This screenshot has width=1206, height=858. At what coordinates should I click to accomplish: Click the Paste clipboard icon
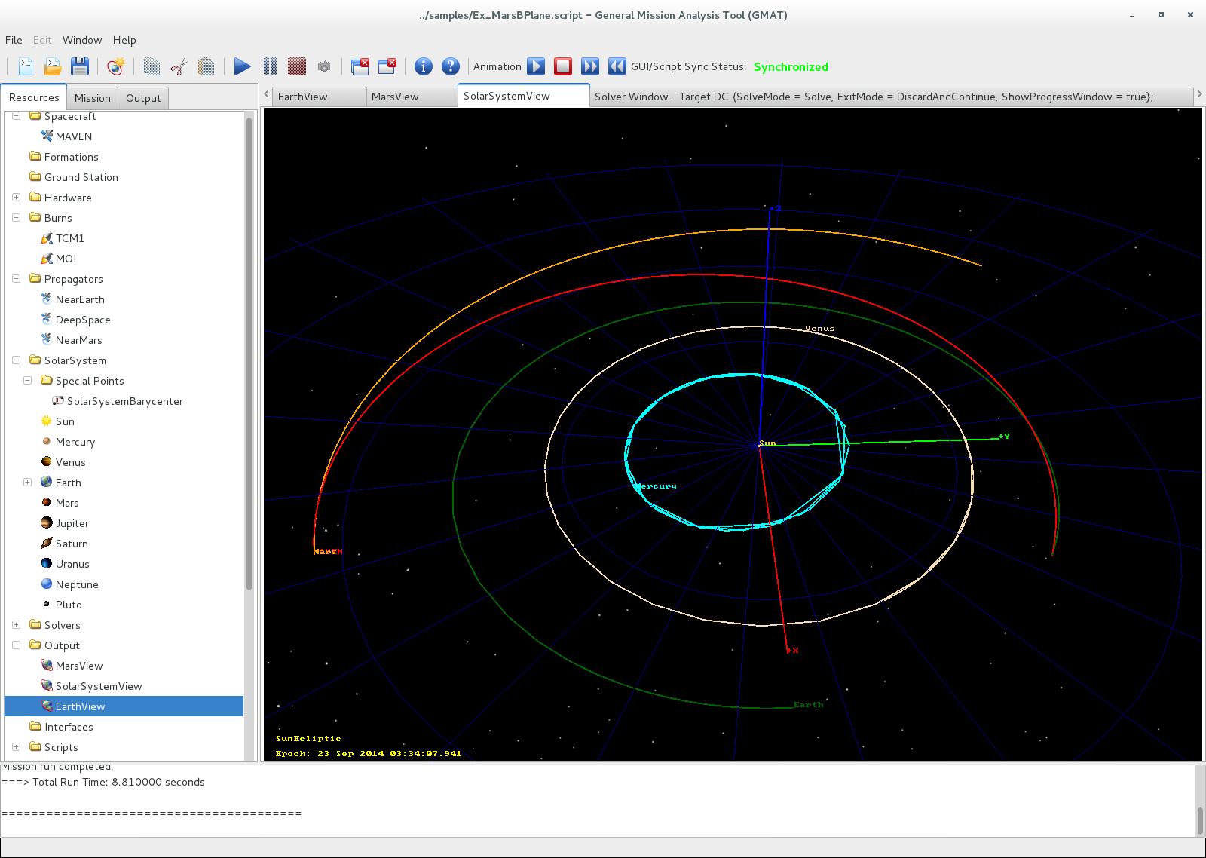tap(206, 66)
